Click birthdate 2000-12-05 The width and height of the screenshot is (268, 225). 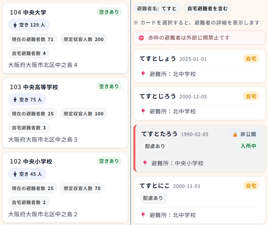tap(193, 97)
